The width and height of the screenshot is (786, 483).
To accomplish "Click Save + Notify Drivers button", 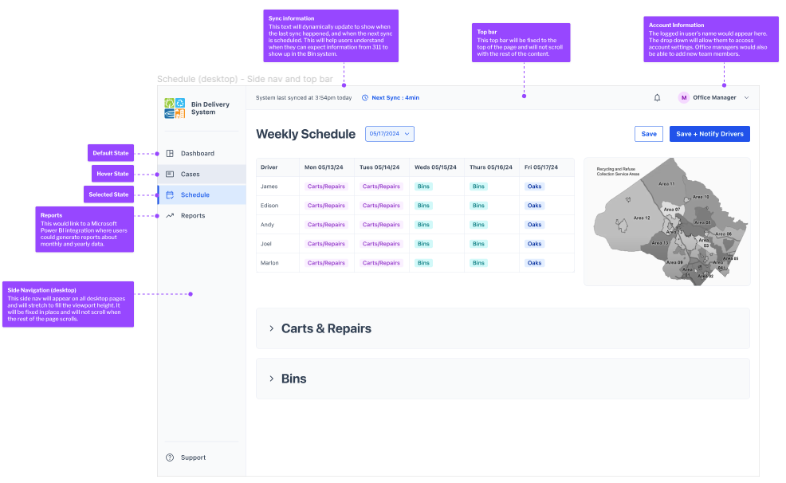I will (709, 134).
